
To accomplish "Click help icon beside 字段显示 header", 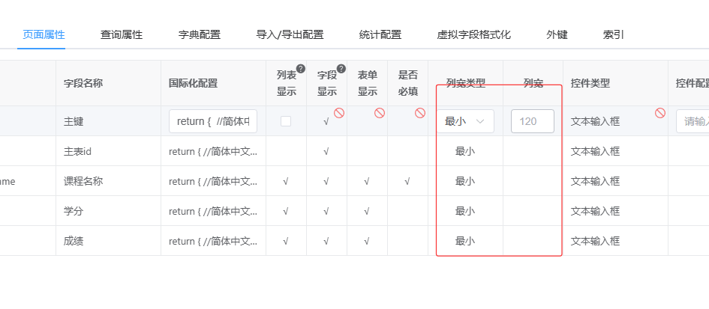I will tap(341, 69).
